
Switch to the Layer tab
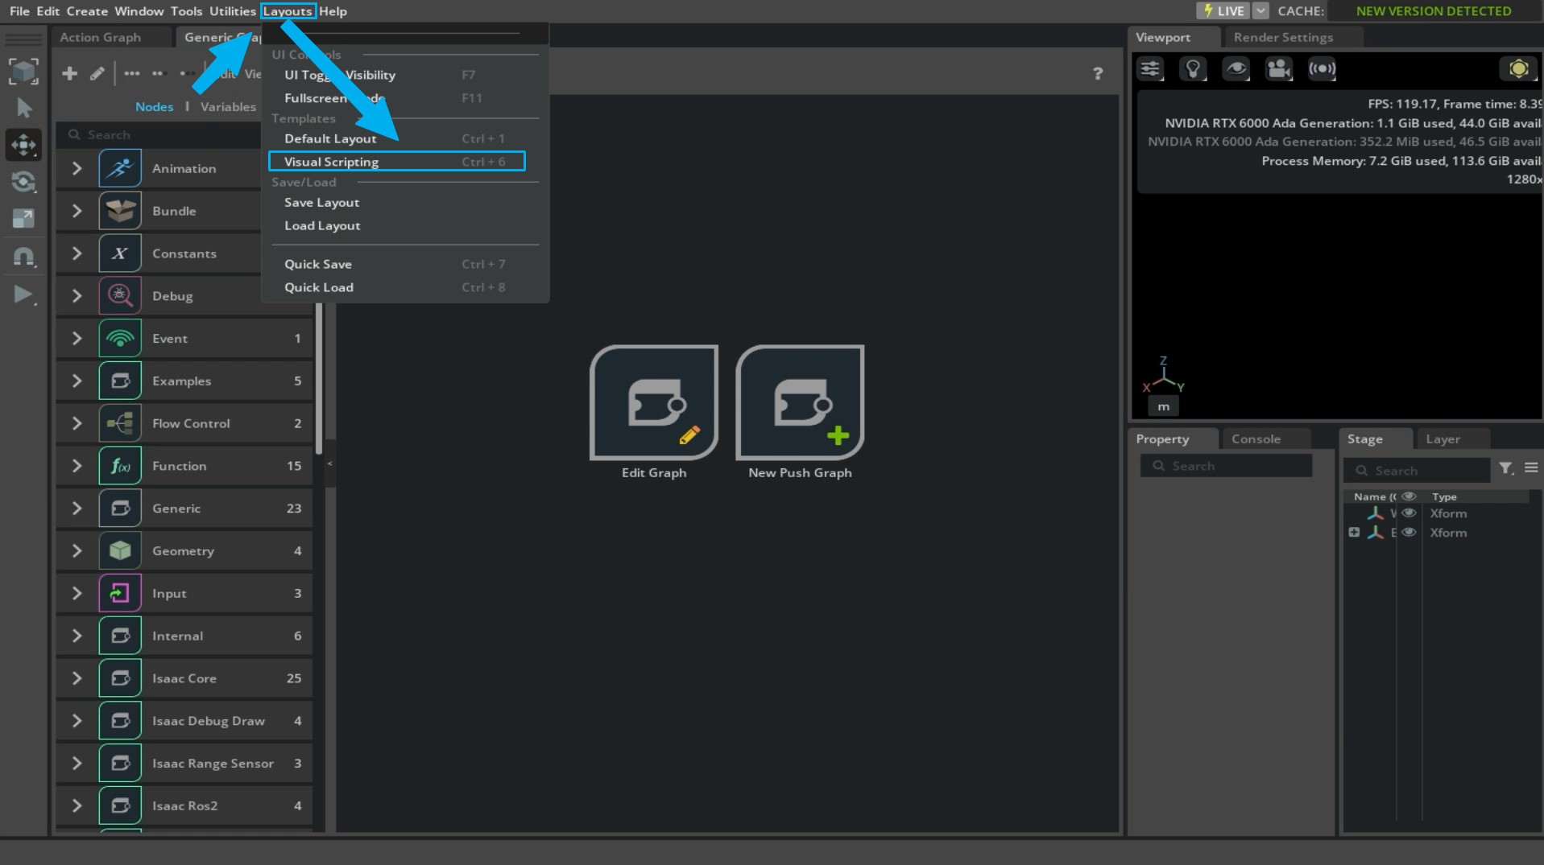[x=1443, y=439]
